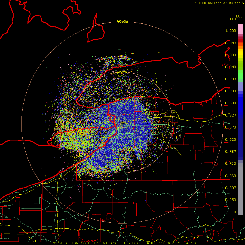
Task: Click the gray segment of the color bar
Action: pos(240,189)
